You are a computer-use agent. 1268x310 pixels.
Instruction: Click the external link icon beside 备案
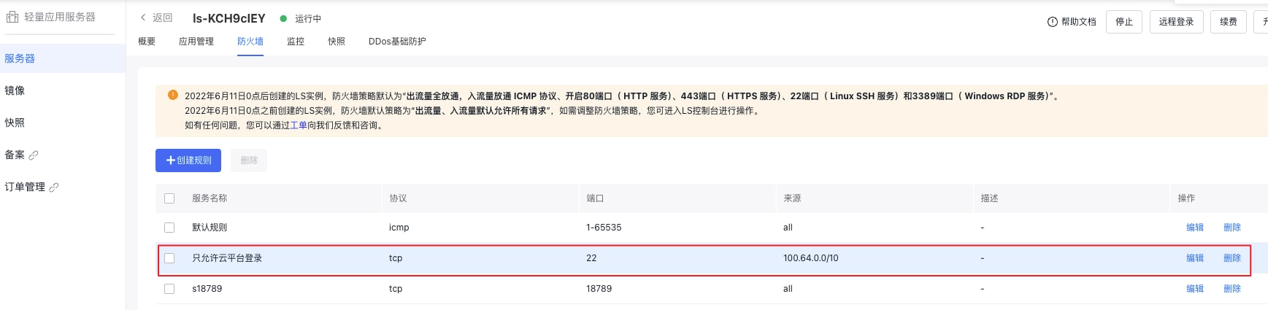[x=34, y=155]
